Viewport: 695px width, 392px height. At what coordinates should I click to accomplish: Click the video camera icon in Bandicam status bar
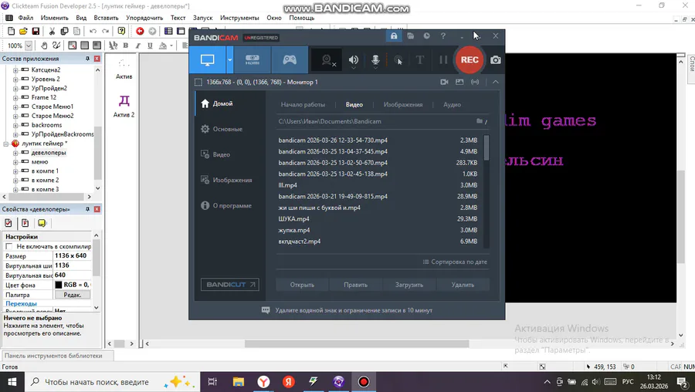click(x=444, y=82)
